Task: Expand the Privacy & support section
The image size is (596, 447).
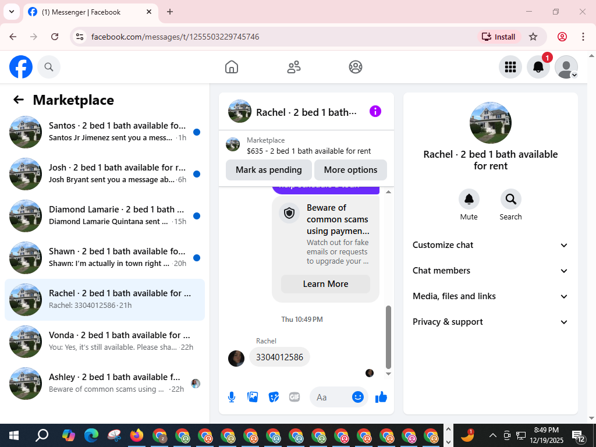Action: point(490,322)
